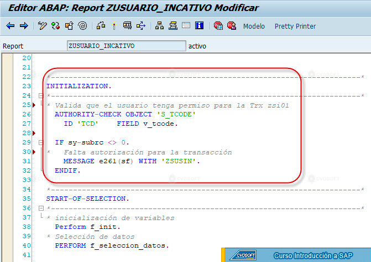Toggle Display/Change mode pencil icon

coord(43,26)
